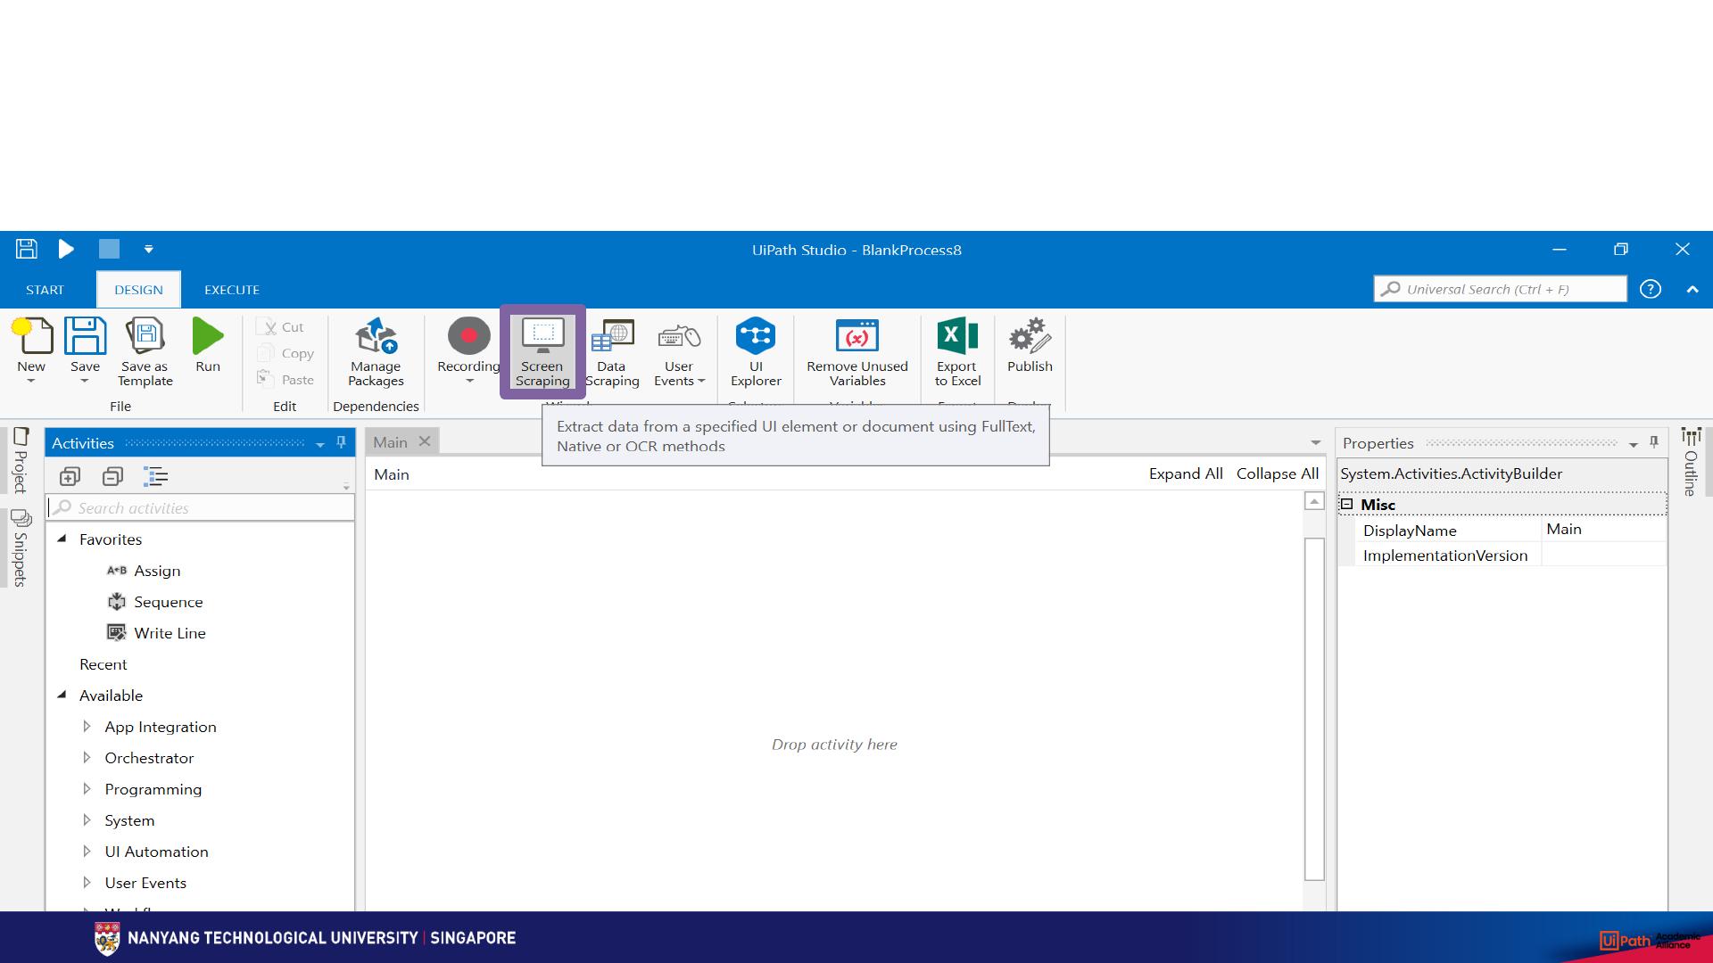Click Expand All in the designer
Image resolution: width=1713 pixels, height=963 pixels.
pyautogui.click(x=1186, y=473)
